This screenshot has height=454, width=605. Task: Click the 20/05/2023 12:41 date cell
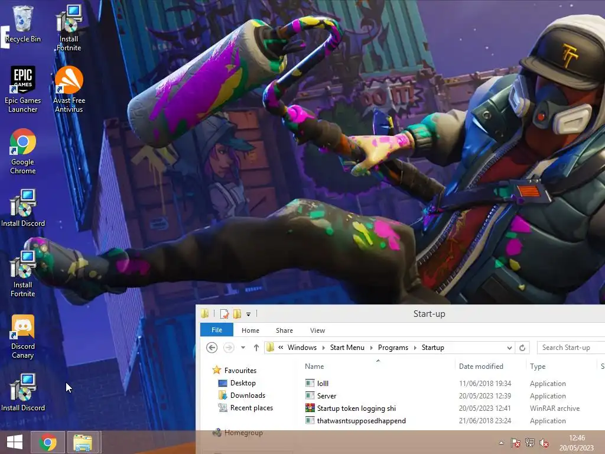point(484,408)
